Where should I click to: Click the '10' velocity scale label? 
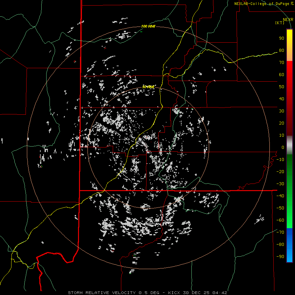click(282, 135)
